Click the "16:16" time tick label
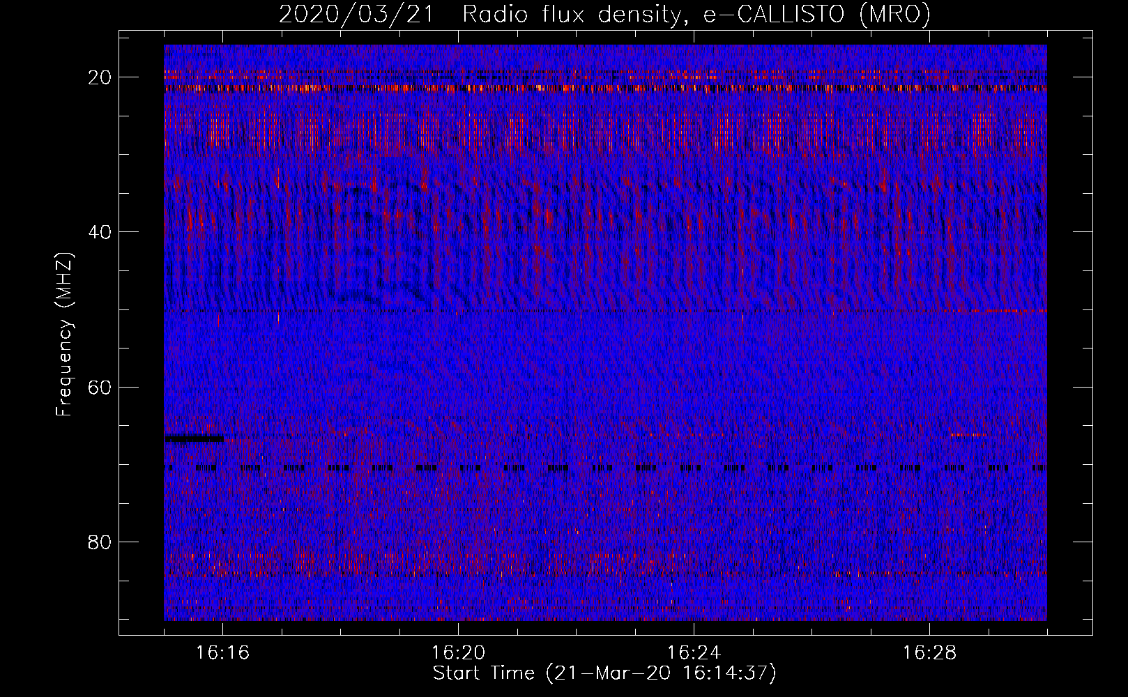 (x=222, y=653)
